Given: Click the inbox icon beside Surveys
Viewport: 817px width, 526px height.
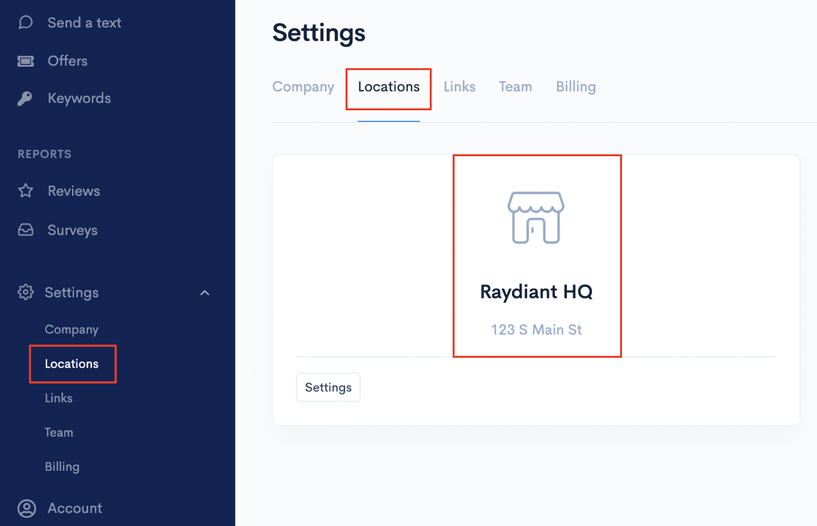Looking at the screenshot, I should click(25, 230).
